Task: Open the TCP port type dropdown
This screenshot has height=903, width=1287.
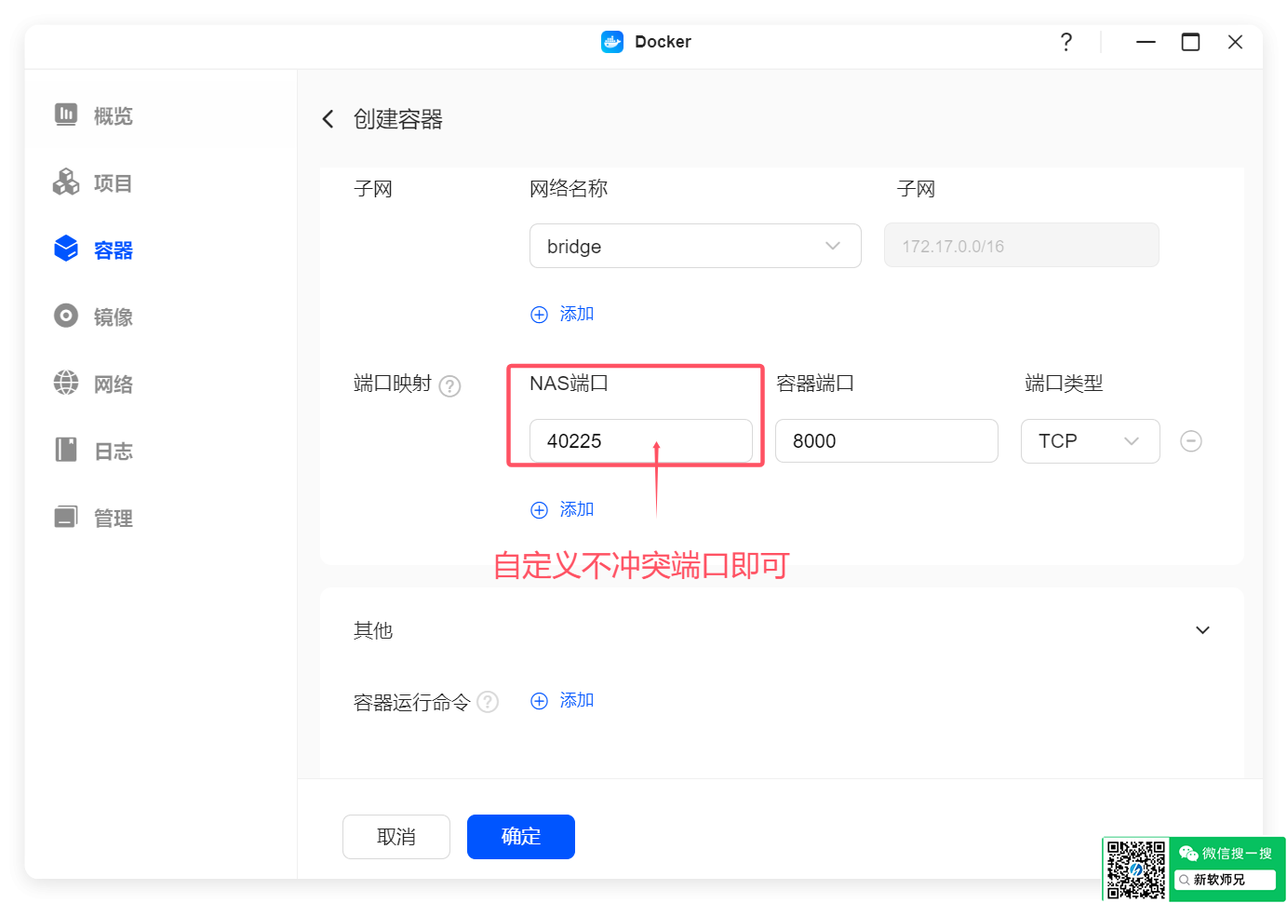Action: (1089, 441)
